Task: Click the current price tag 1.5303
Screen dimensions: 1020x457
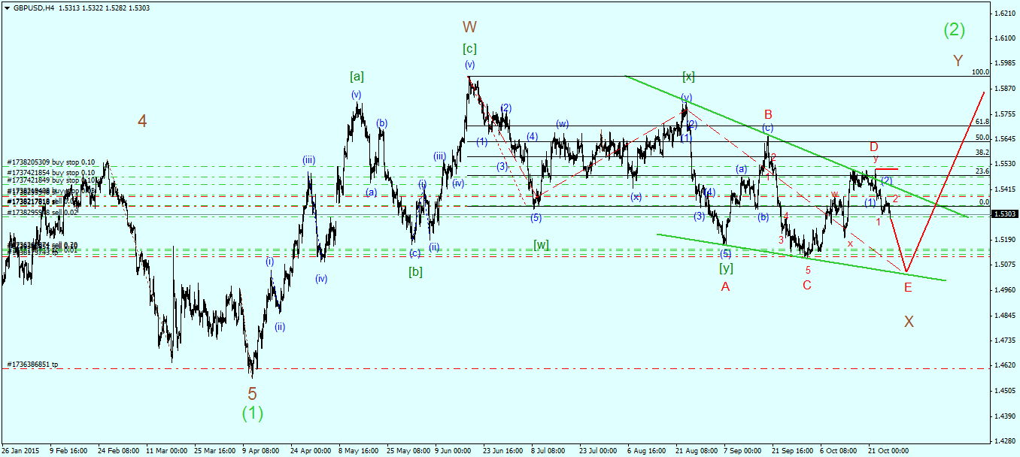Action: [x=1003, y=214]
